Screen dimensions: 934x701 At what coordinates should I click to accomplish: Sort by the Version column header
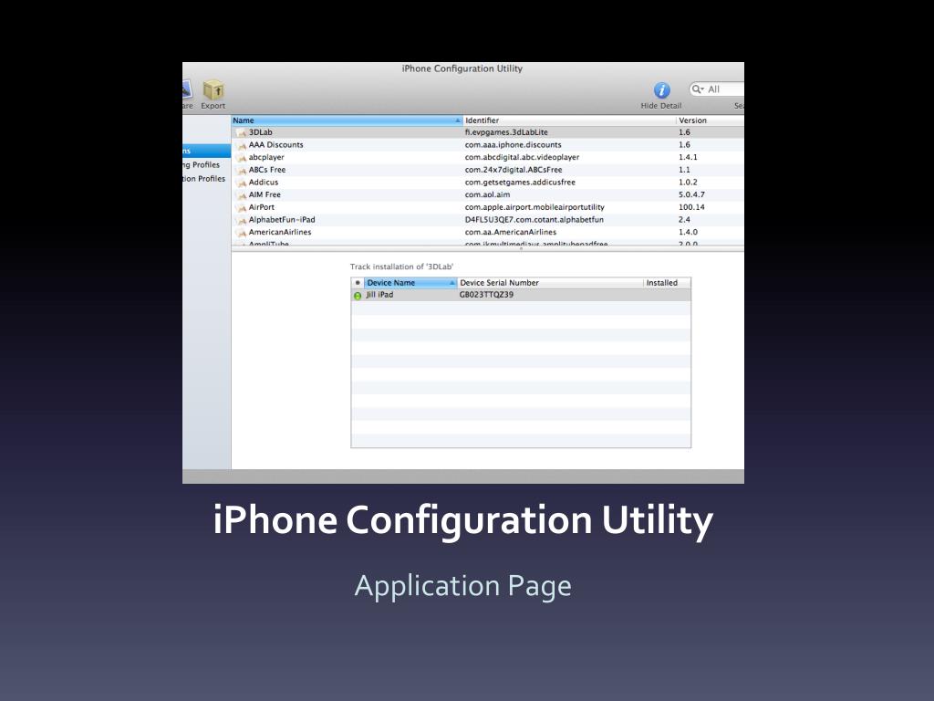[x=710, y=120]
